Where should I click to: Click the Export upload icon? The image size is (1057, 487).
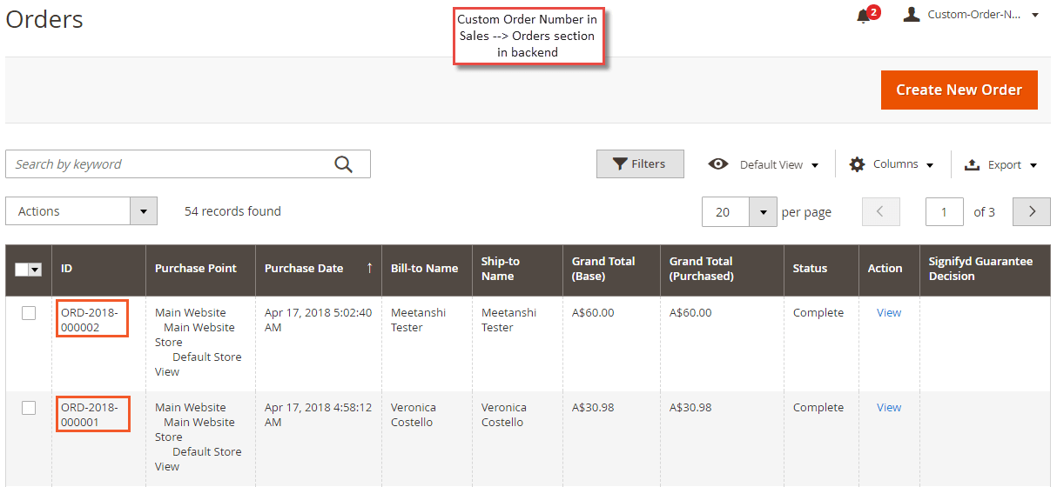click(x=972, y=164)
